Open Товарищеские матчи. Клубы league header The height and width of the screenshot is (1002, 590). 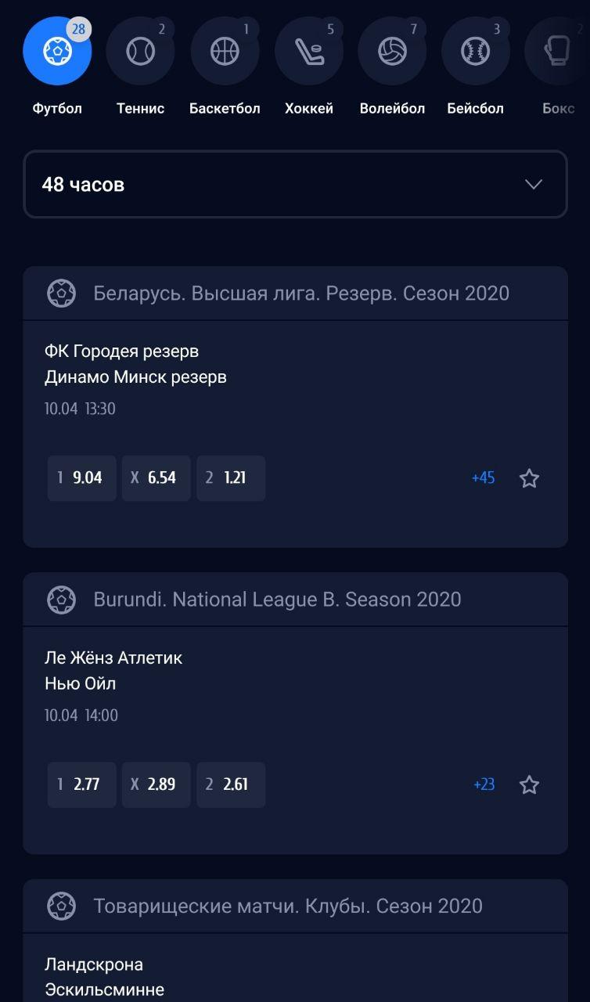[287, 906]
